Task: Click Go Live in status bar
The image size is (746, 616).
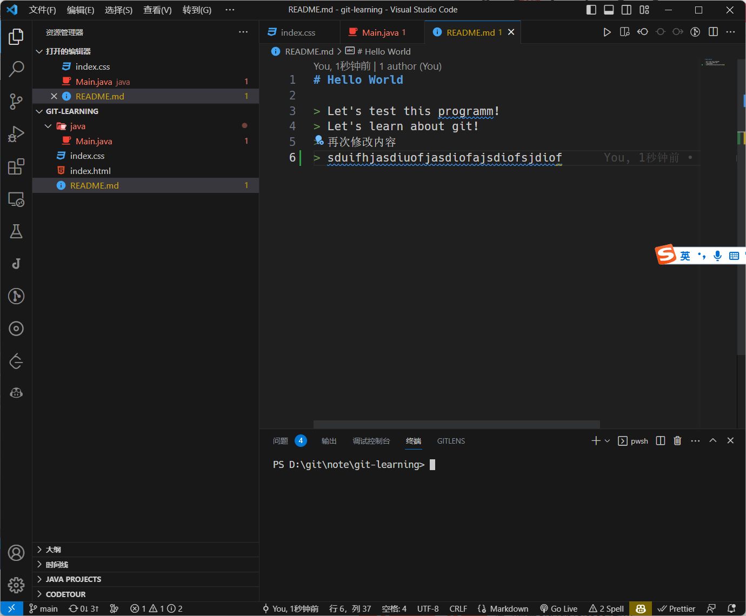Action: pyautogui.click(x=559, y=608)
